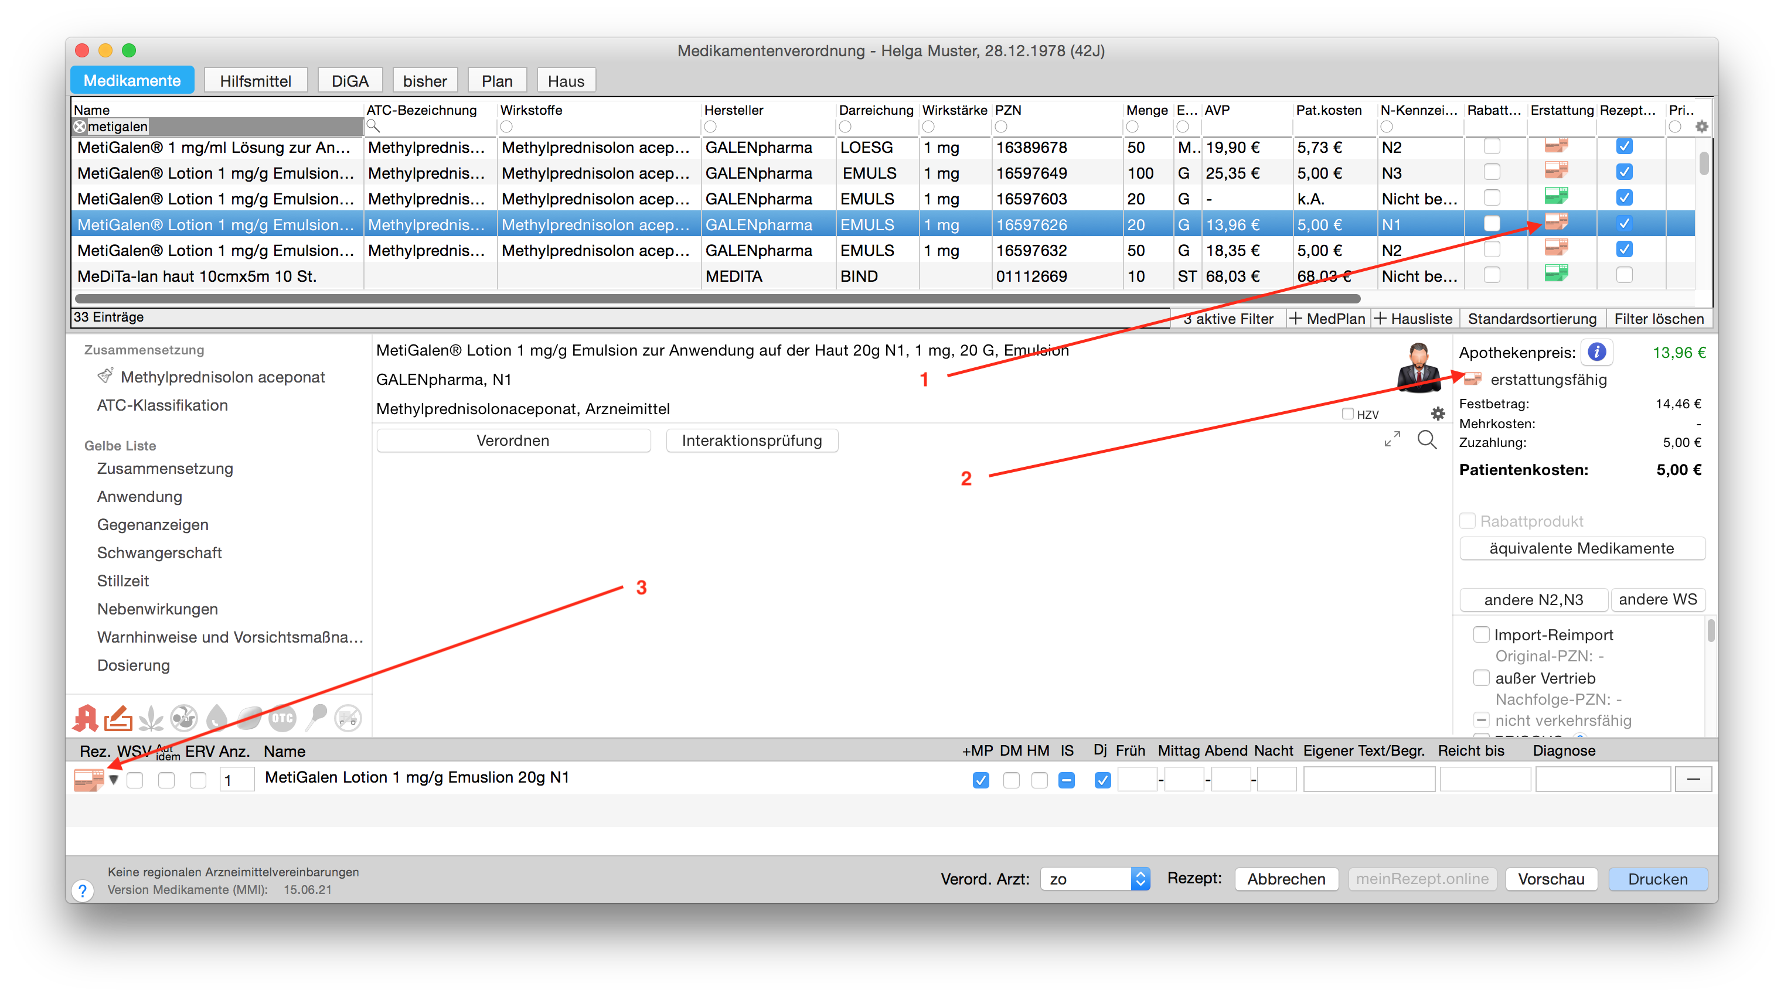Check the WSV checkbox of the prescription row
Image resolution: width=1784 pixels, height=997 pixels.
pyautogui.click(x=135, y=780)
